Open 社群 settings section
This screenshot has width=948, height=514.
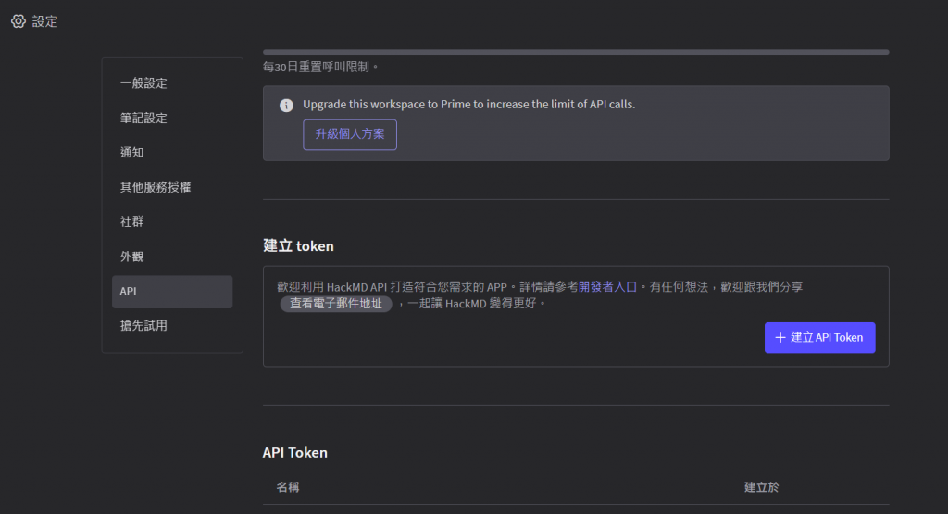(172, 222)
